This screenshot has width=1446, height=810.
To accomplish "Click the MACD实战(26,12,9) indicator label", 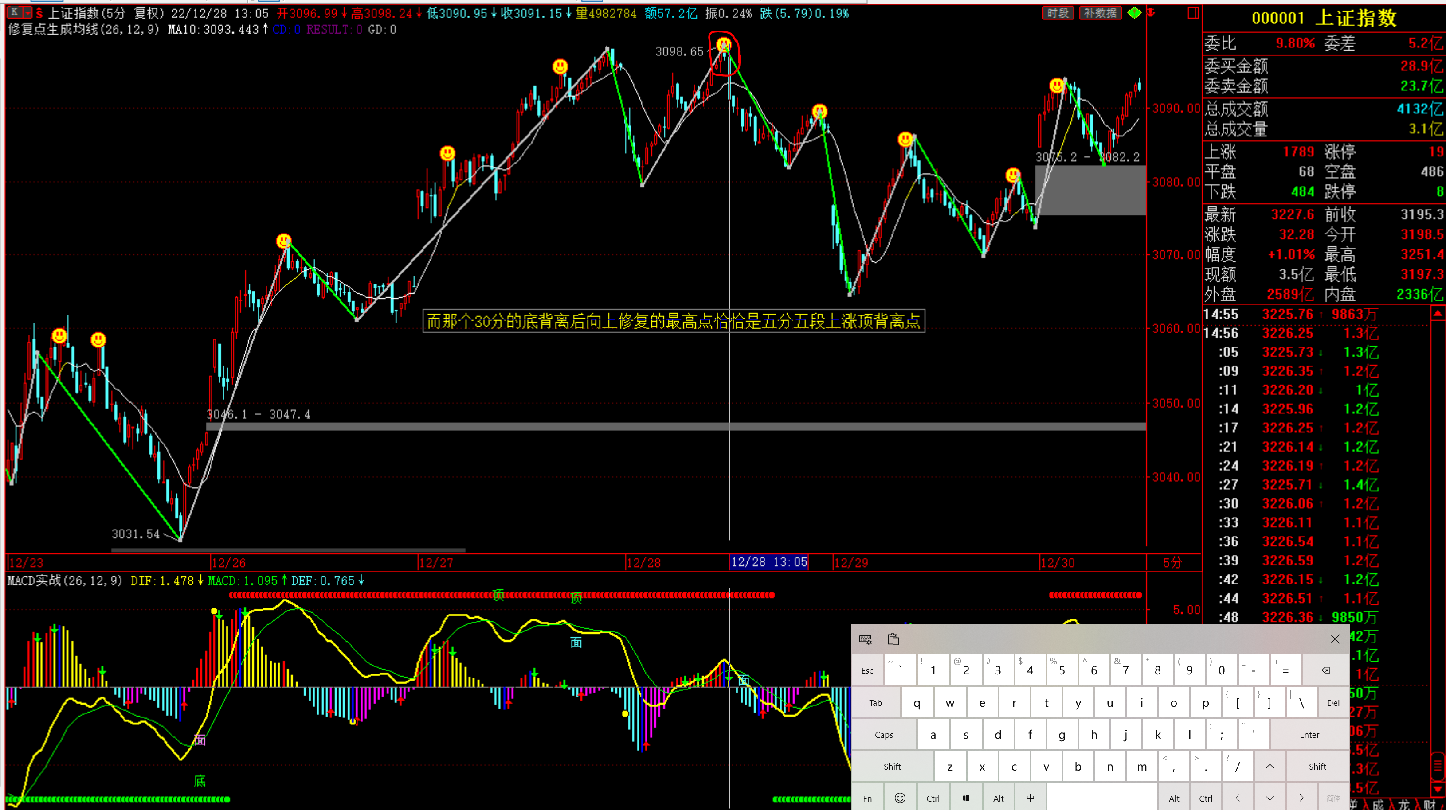I will pos(65,580).
